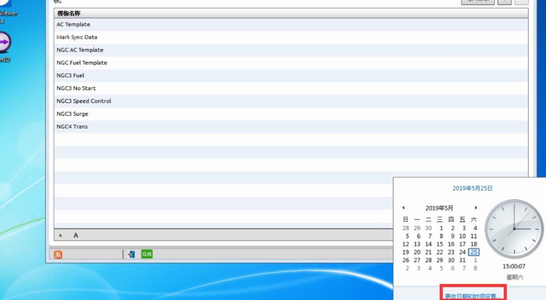The image size is (546, 300).
Task: Click the analog clock face
Action: 514,228
